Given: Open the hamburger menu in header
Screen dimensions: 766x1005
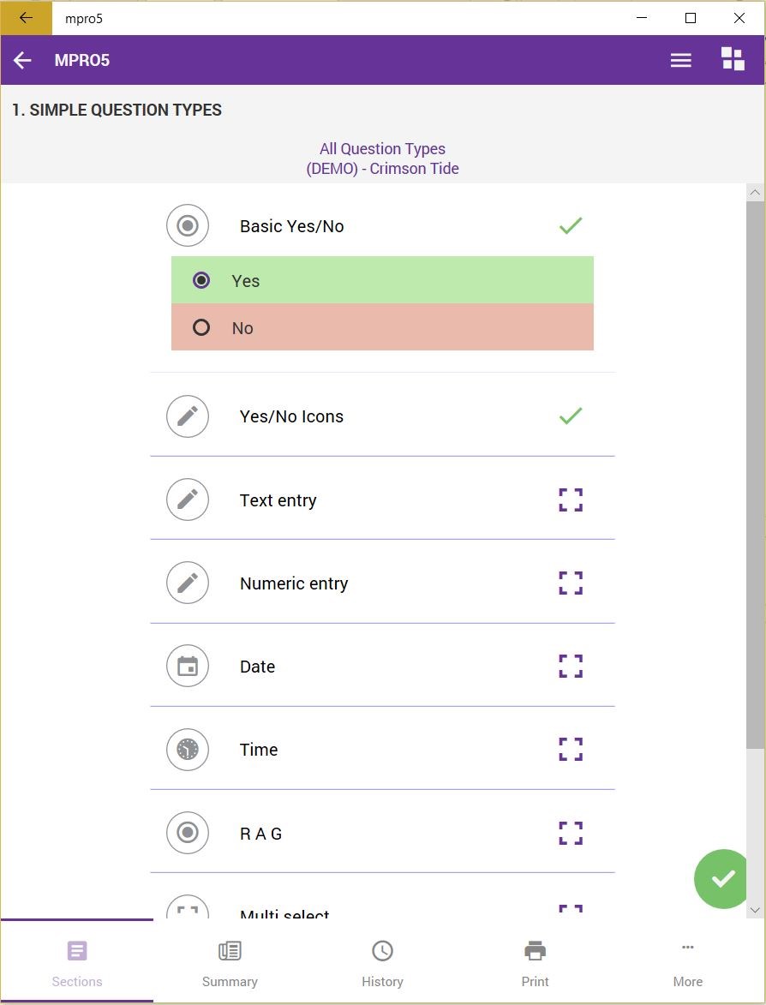Looking at the screenshot, I should [x=681, y=60].
